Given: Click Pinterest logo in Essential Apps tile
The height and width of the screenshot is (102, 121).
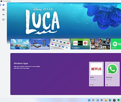Looking at the screenshot, I should [85, 43].
